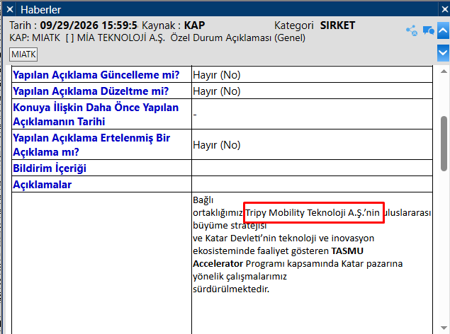Image resolution: width=450 pixels, height=334 pixels.
Task: Click 'Yapılan Açıklama Ertelenmiş Bir' row label
Action: coord(91,144)
